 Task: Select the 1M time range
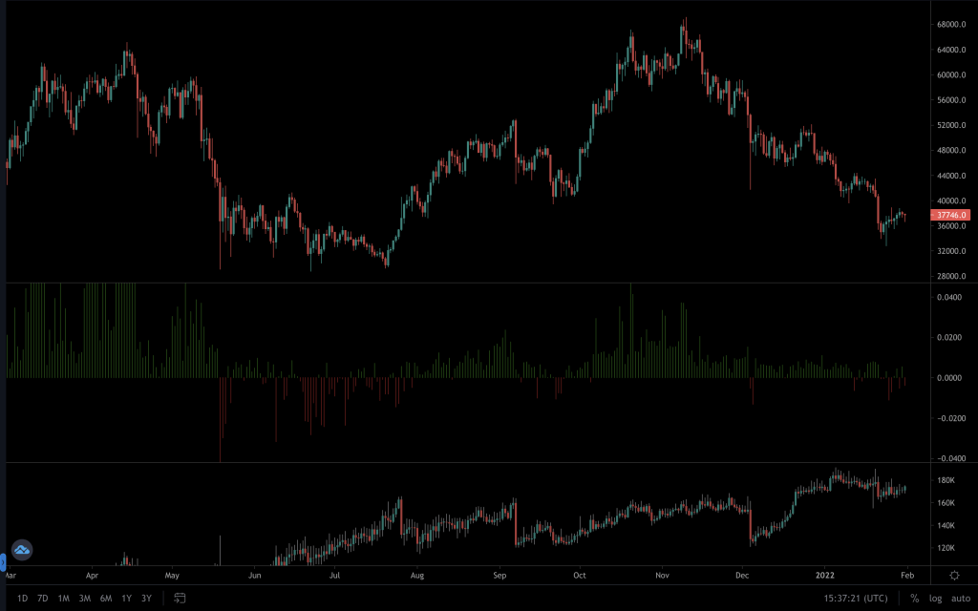(x=64, y=598)
